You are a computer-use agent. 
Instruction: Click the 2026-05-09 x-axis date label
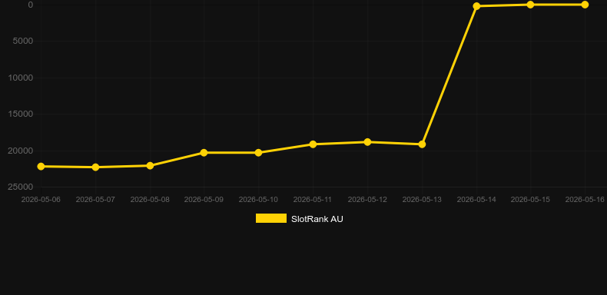click(x=204, y=200)
